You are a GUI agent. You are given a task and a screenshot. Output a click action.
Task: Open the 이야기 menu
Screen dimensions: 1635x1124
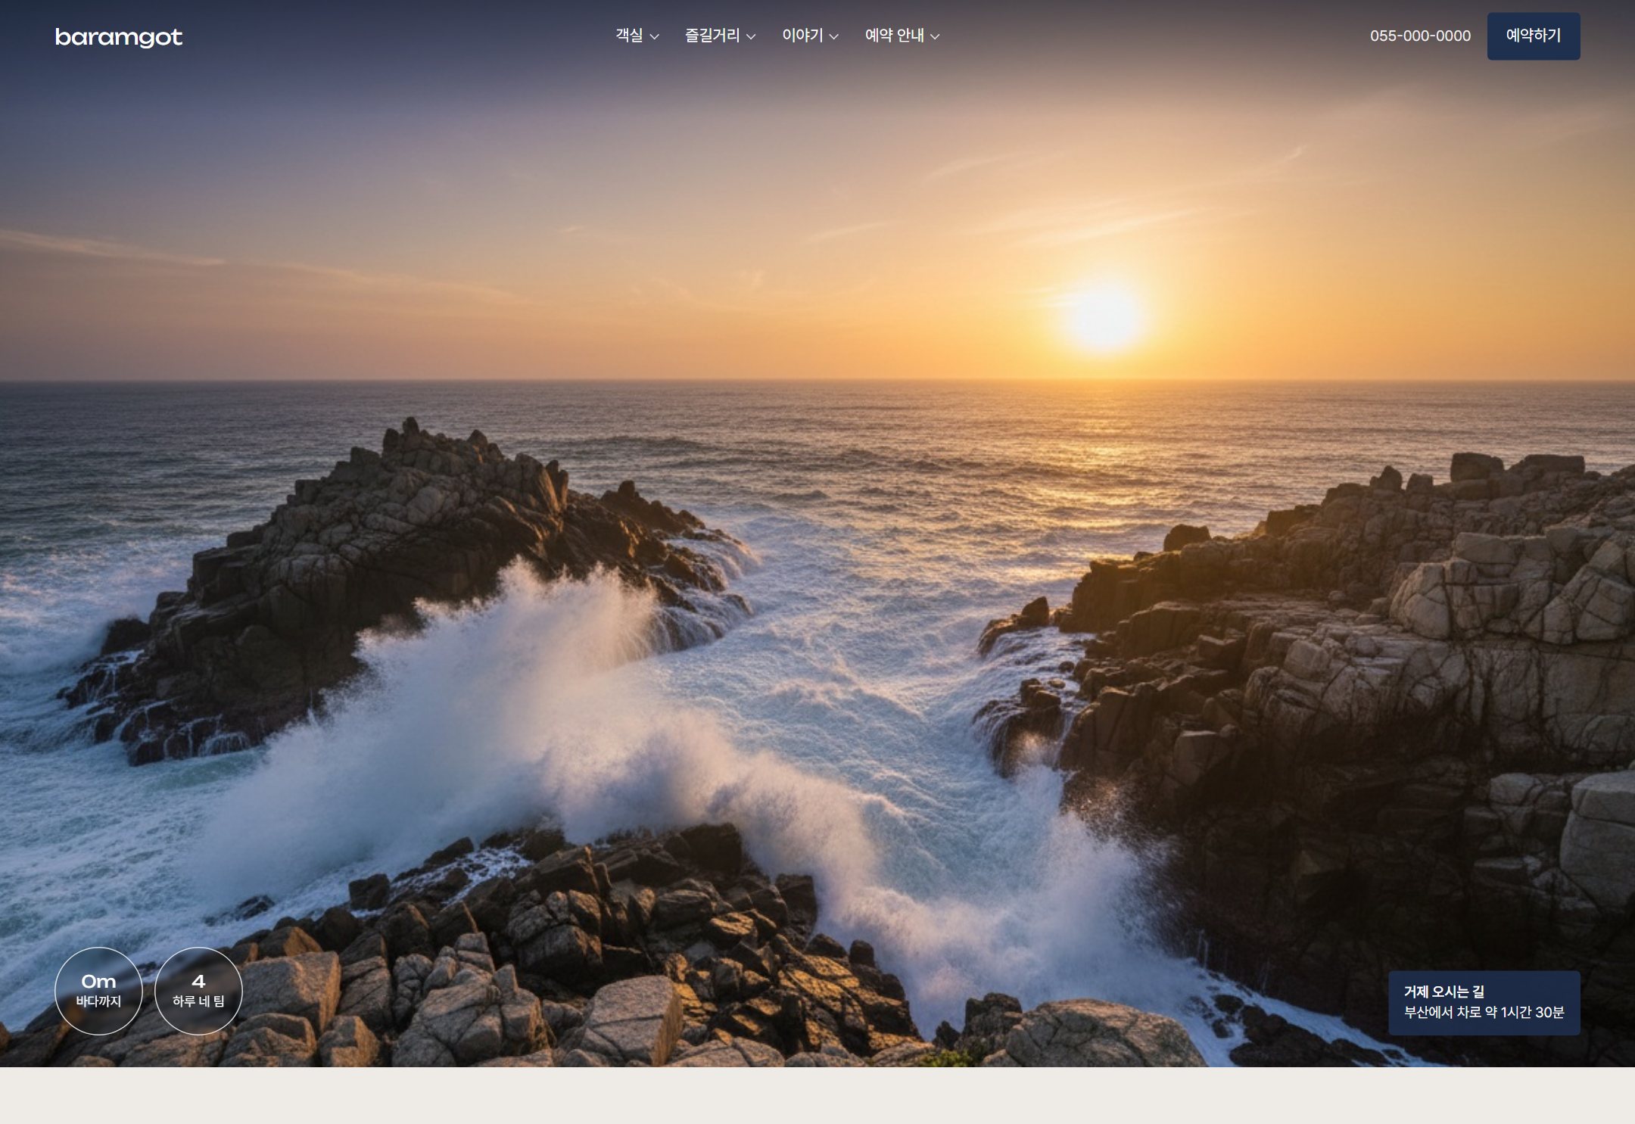pos(811,36)
